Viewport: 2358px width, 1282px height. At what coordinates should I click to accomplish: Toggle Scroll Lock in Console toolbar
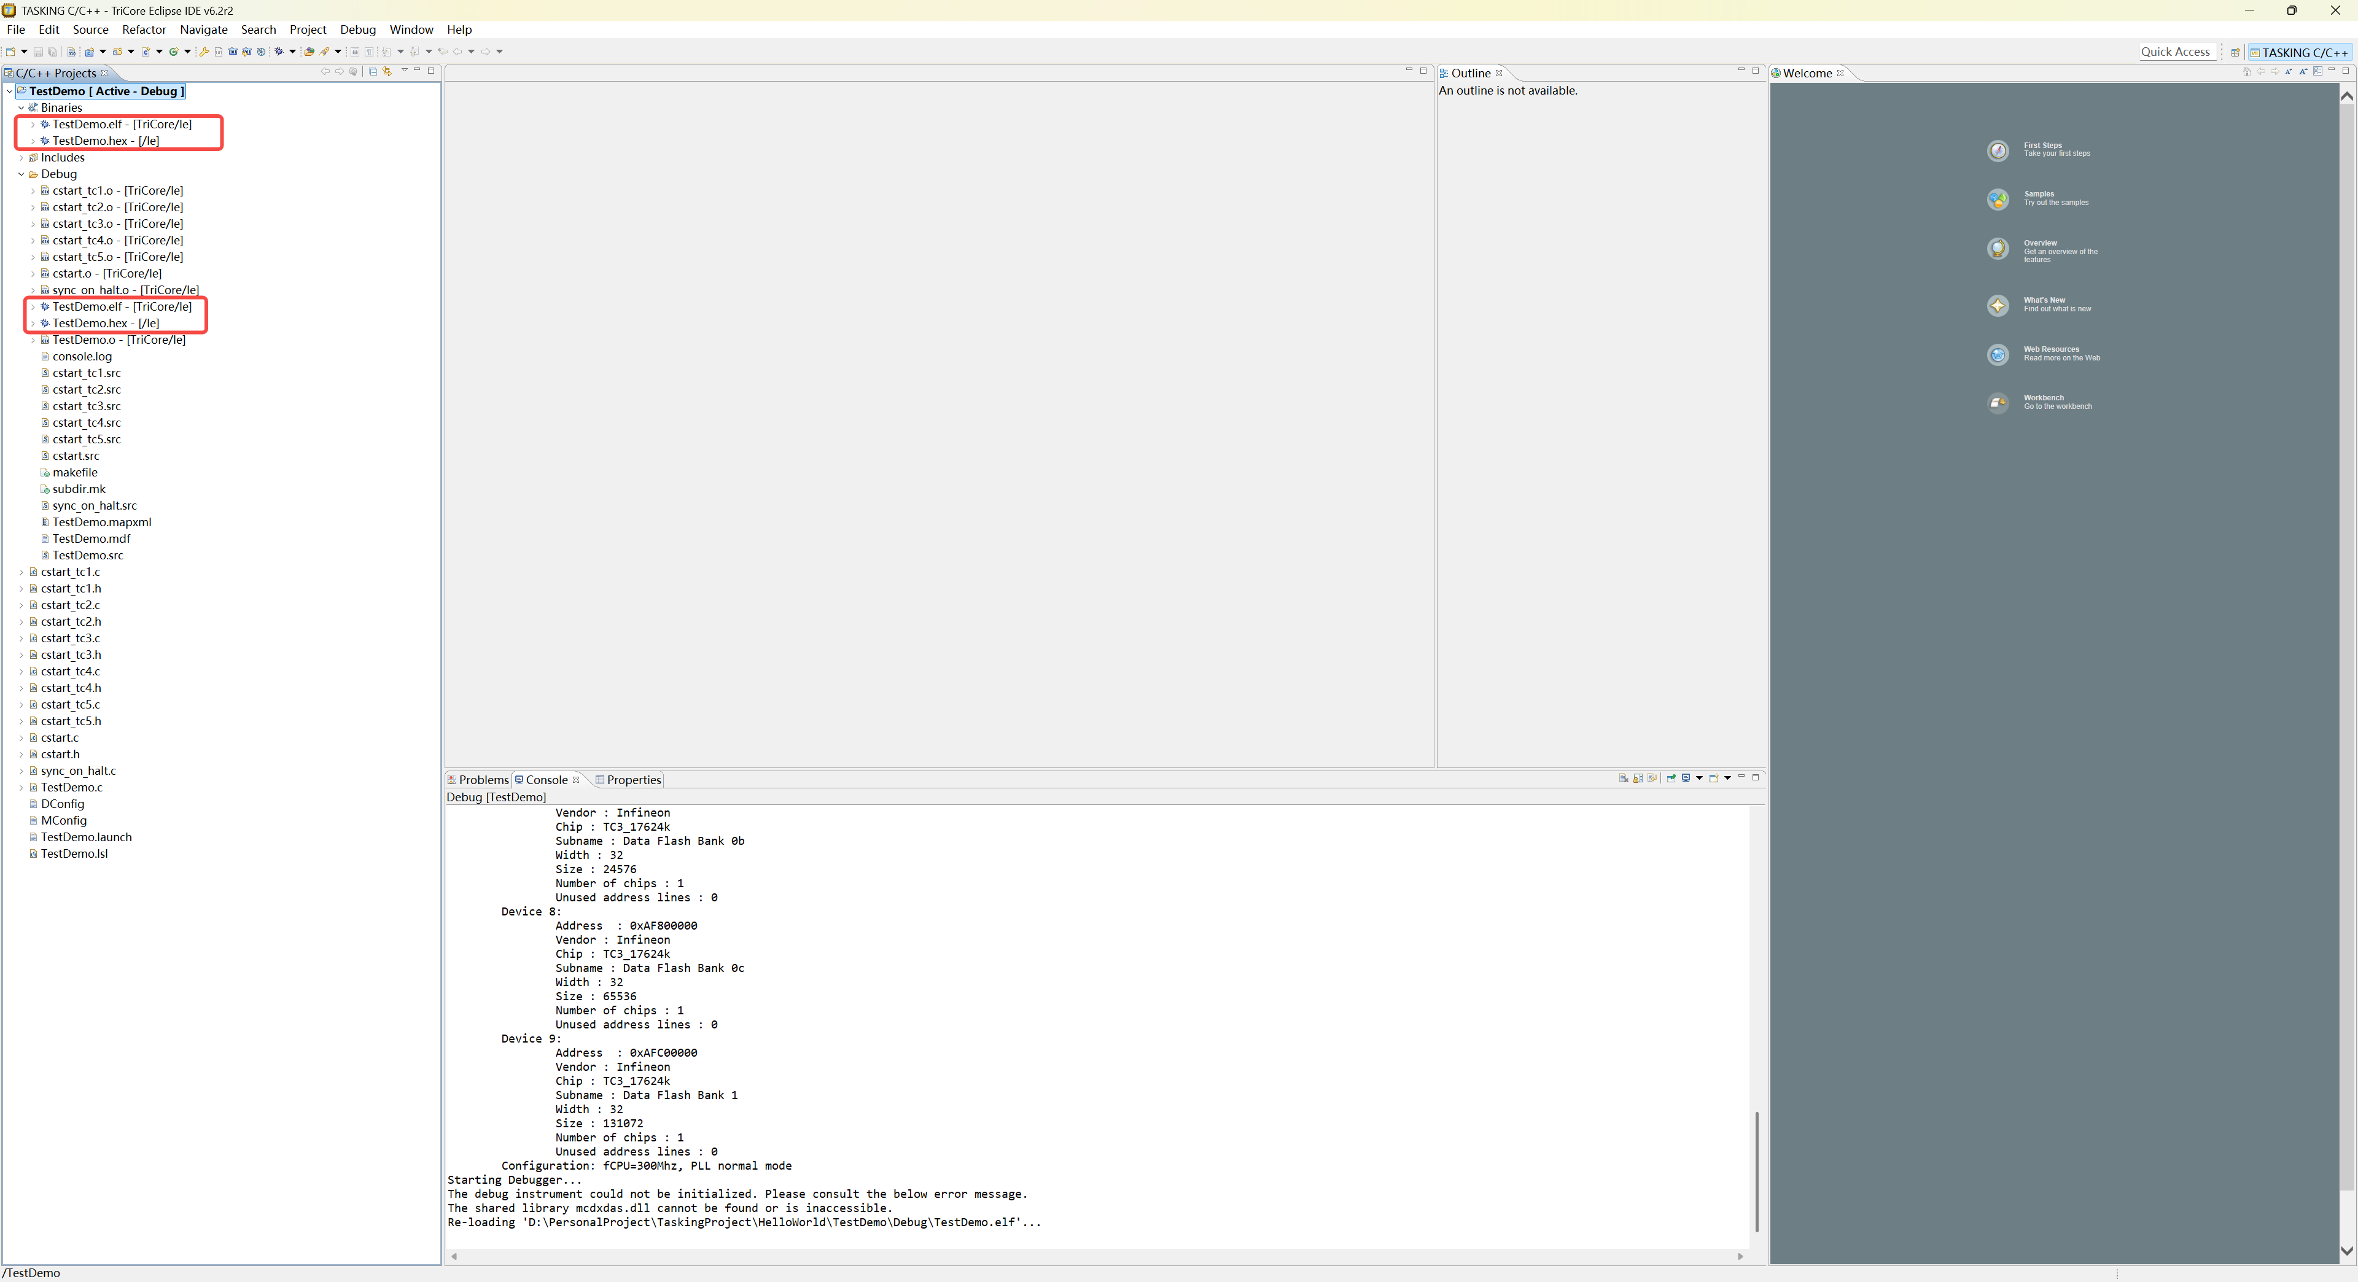(1638, 779)
